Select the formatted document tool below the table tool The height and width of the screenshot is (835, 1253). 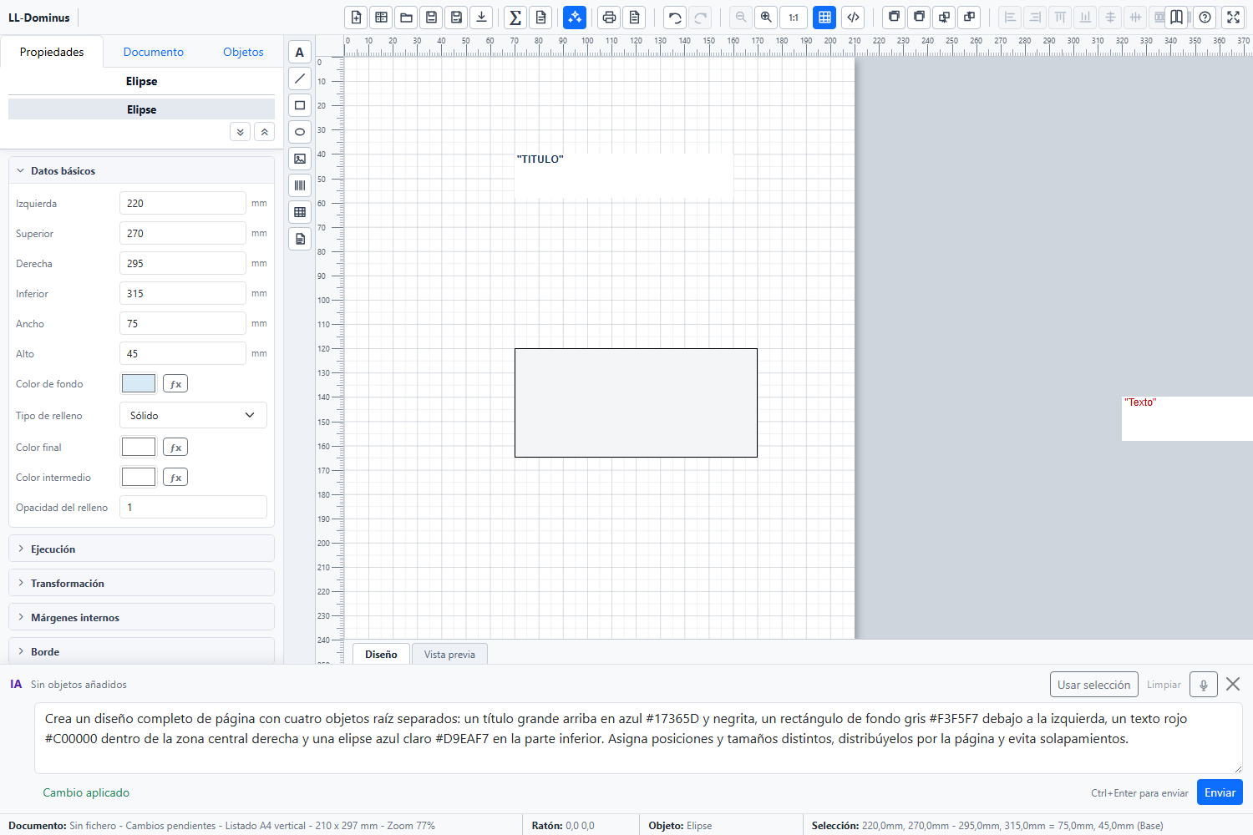pyautogui.click(x=300, y=239)
